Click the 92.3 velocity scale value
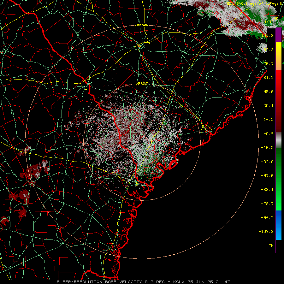 269,50
